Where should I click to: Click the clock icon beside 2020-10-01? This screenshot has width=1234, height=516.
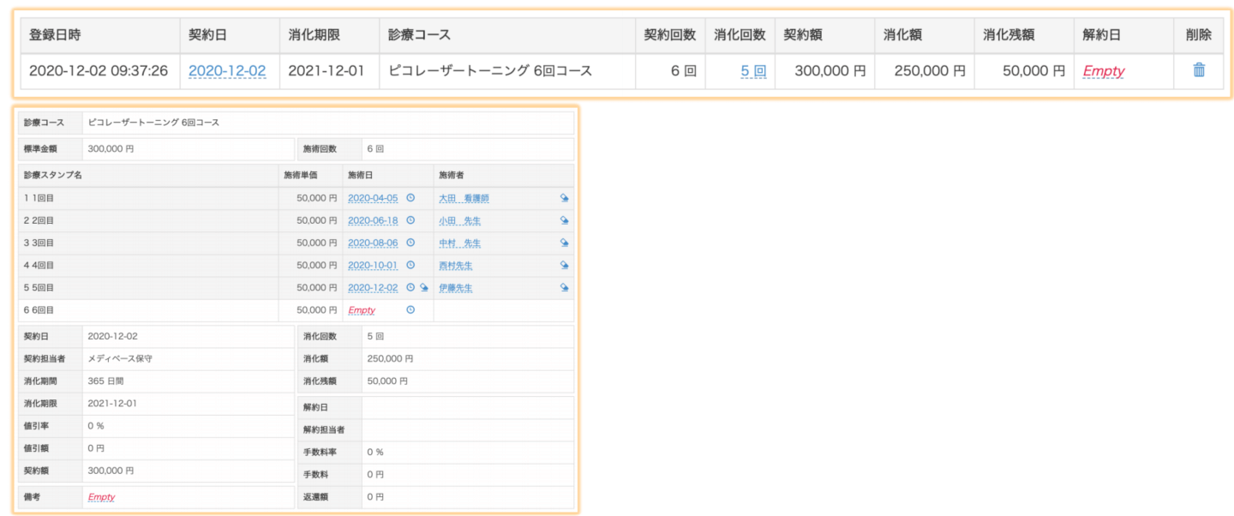pos(410,266)
